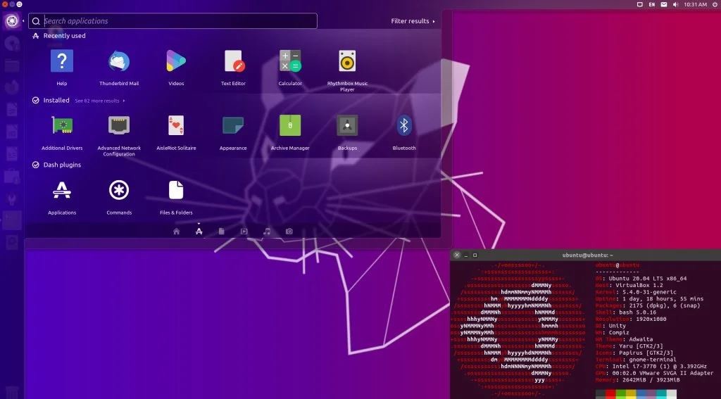Open the Archive Manager application
This screenshot has height=399, width=721.
pyautogui.click(x=290, y=127)
